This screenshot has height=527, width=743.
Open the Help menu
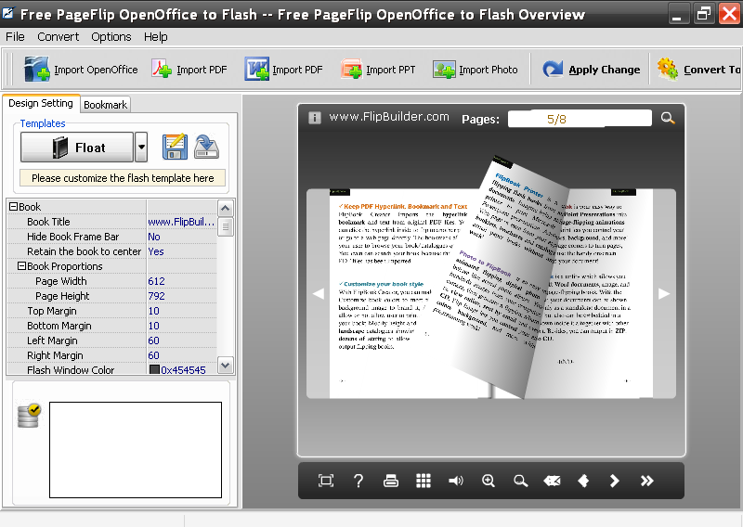point(156,37)
